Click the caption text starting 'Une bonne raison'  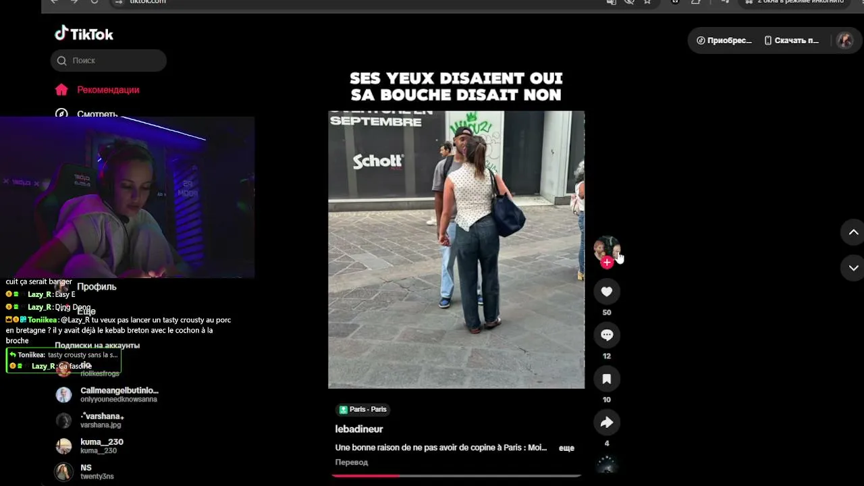coord(441,448)
